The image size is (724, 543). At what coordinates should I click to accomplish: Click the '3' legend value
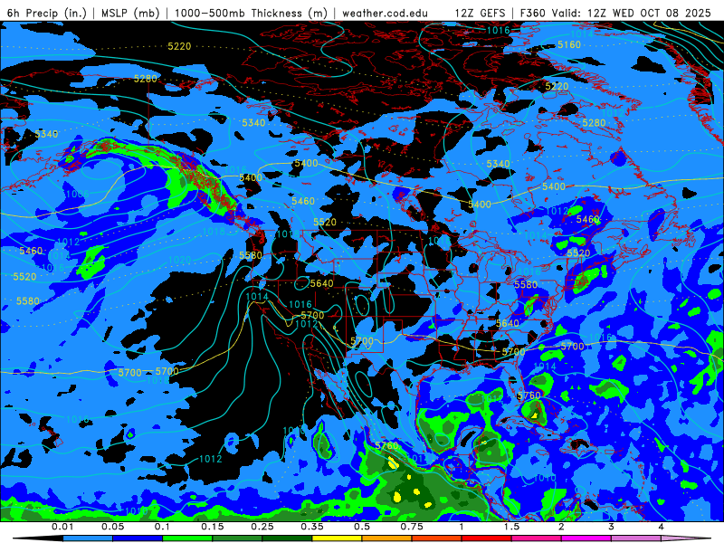tap(611, 527)
